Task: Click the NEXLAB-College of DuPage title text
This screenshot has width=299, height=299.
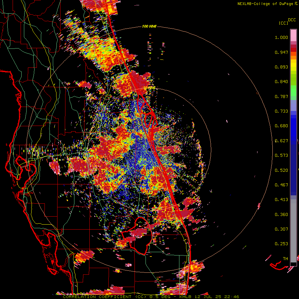Action: [267, 4]
